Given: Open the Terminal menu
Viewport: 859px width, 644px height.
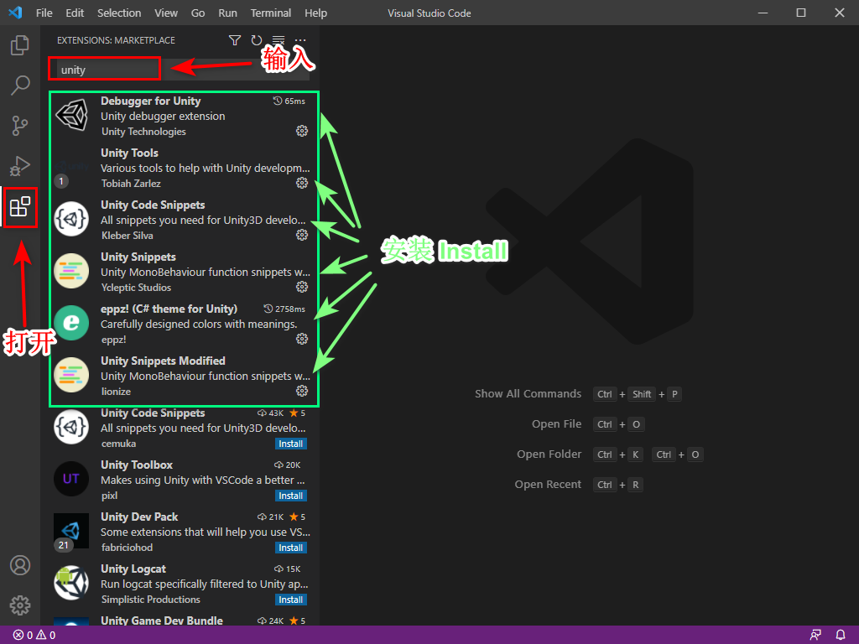Looking at the screenshot, I should [x=271, y=13].
